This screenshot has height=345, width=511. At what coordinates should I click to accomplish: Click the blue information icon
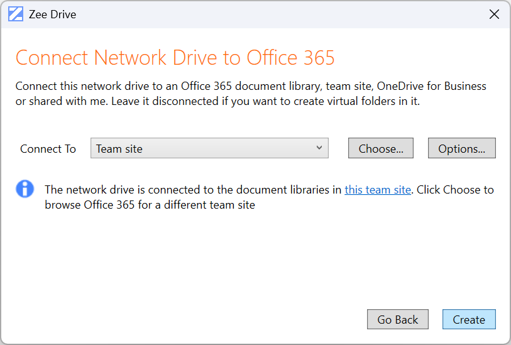[x=25, y=189]
